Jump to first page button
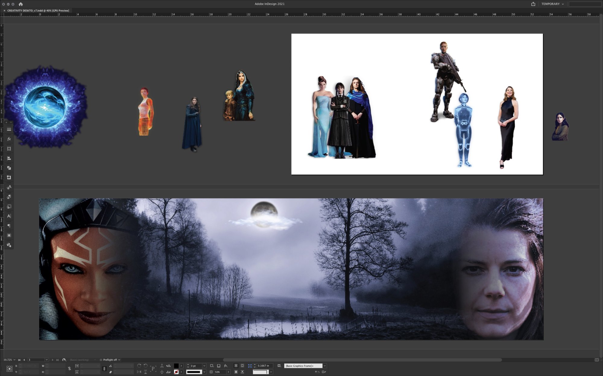Viewport: 603px width, 376px height. tap(19, 360)
